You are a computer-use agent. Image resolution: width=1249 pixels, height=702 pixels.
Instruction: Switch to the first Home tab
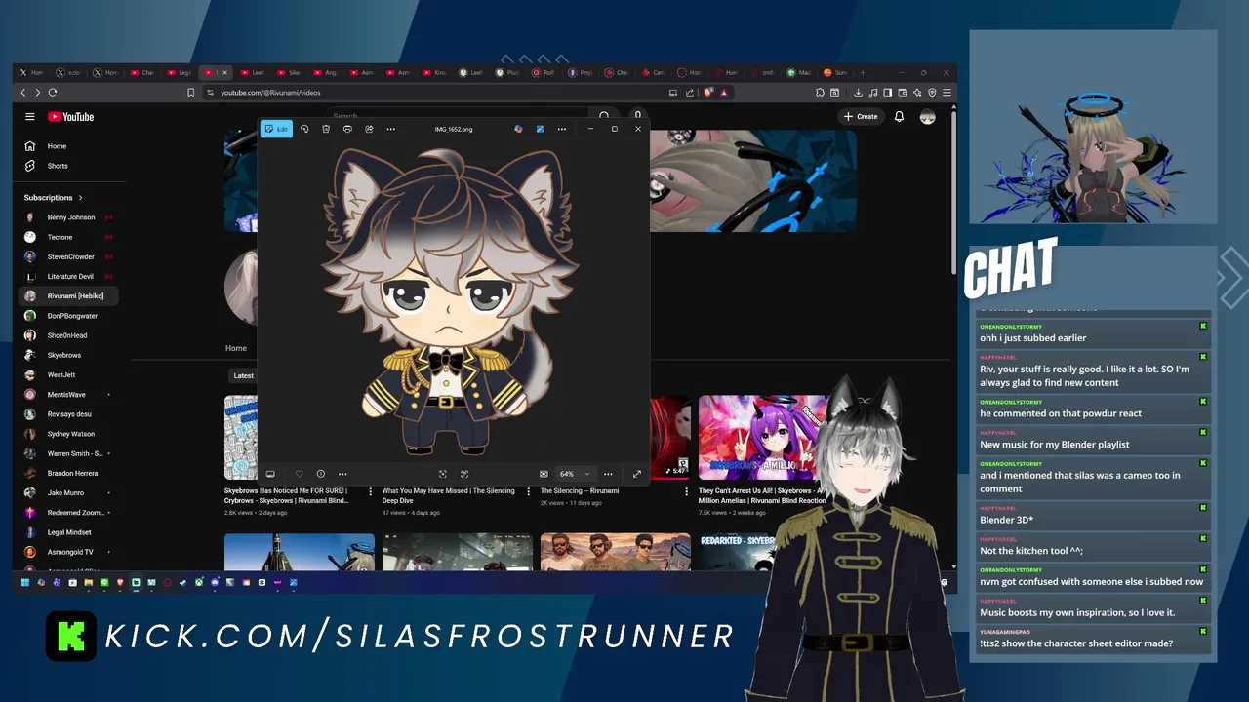coord(31,73)
